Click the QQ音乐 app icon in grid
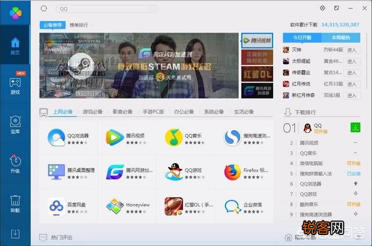 tap(173, 138)
